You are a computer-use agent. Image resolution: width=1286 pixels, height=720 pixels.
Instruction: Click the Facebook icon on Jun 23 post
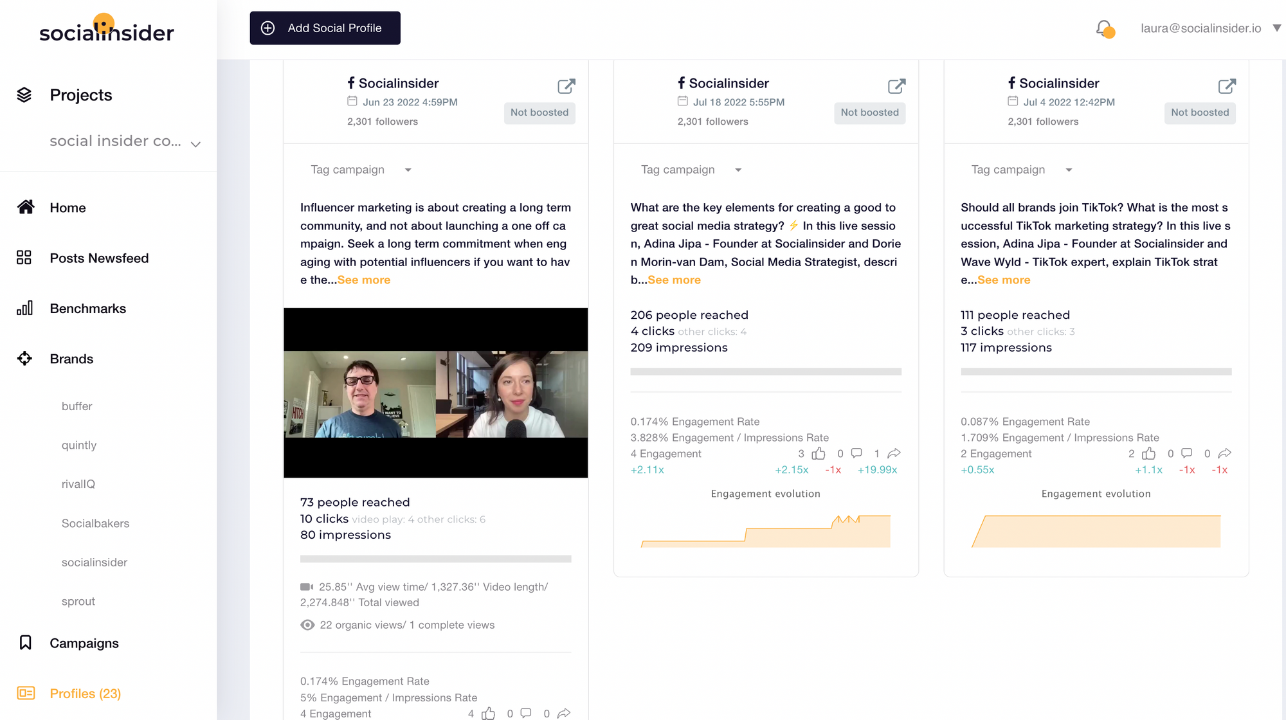pos(351,83)
